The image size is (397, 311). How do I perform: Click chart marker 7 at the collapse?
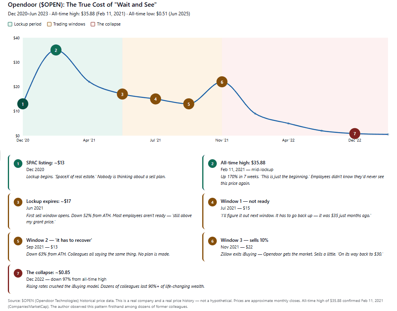coord(355,133)
